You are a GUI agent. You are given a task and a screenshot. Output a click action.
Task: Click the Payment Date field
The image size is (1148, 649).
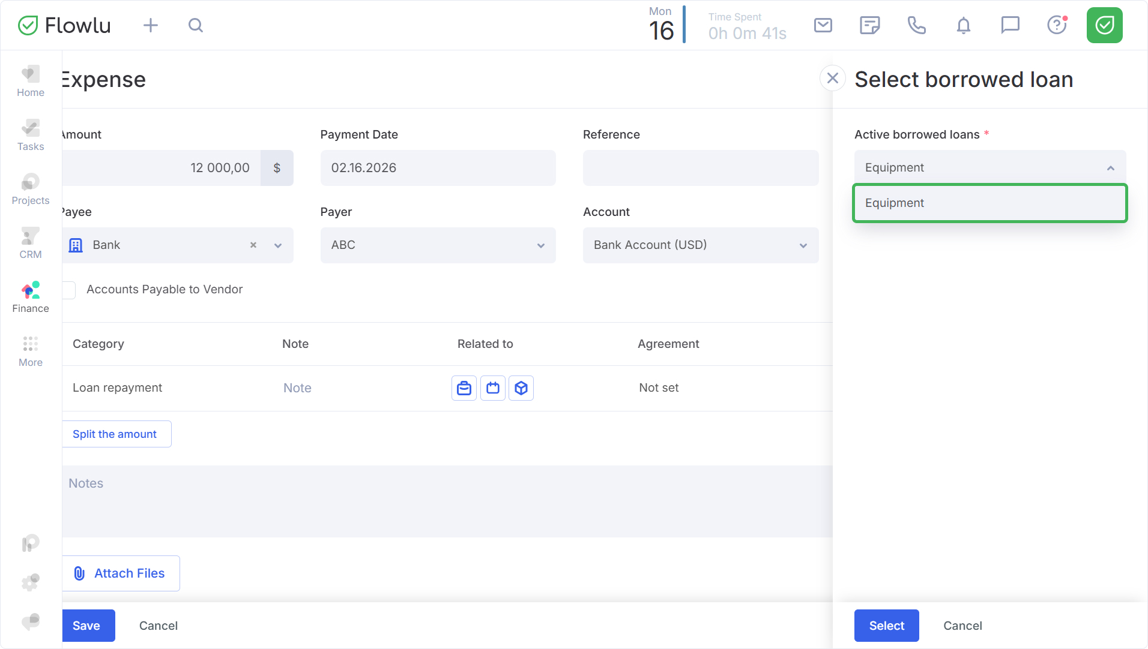point(438,168)
